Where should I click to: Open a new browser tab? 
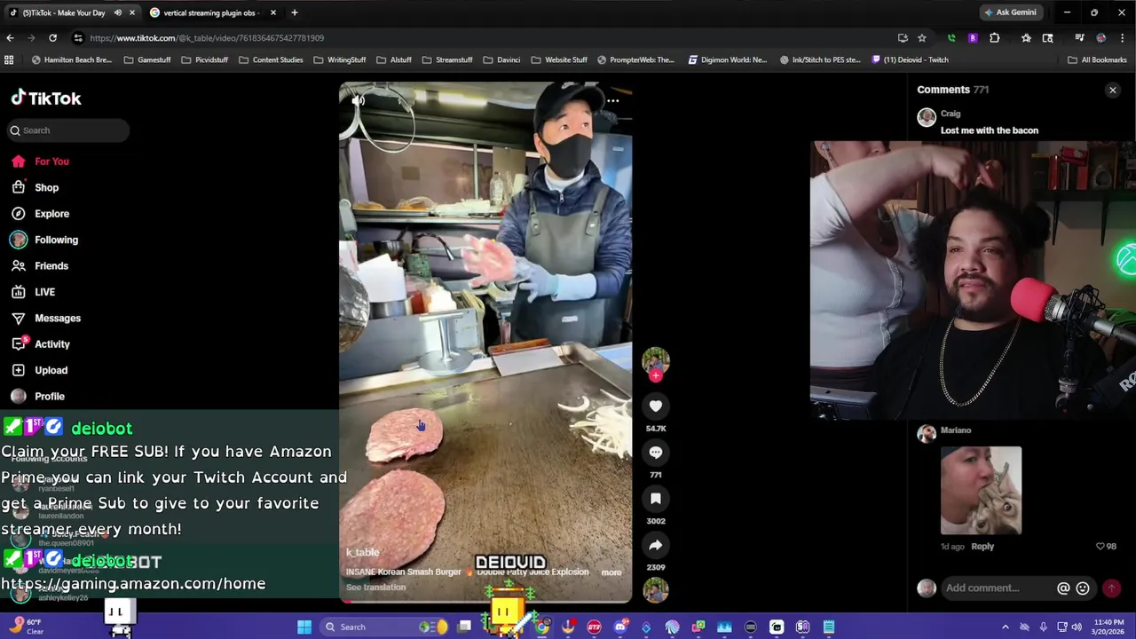coord(295,12)
